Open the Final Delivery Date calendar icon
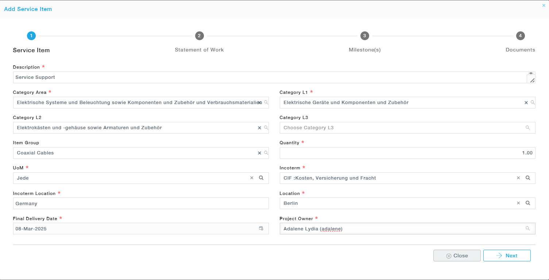The image size is (549, 280). [x=261, y=229]
